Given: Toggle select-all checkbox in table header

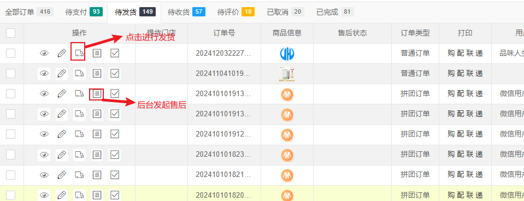Looking at the screenshot, I should (x=11, y=33).
